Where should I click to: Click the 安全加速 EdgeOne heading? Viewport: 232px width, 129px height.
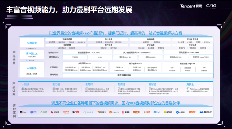tap(187, 64)
